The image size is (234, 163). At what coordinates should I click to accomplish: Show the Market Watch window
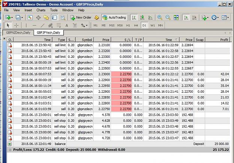(x=30, y=18)
